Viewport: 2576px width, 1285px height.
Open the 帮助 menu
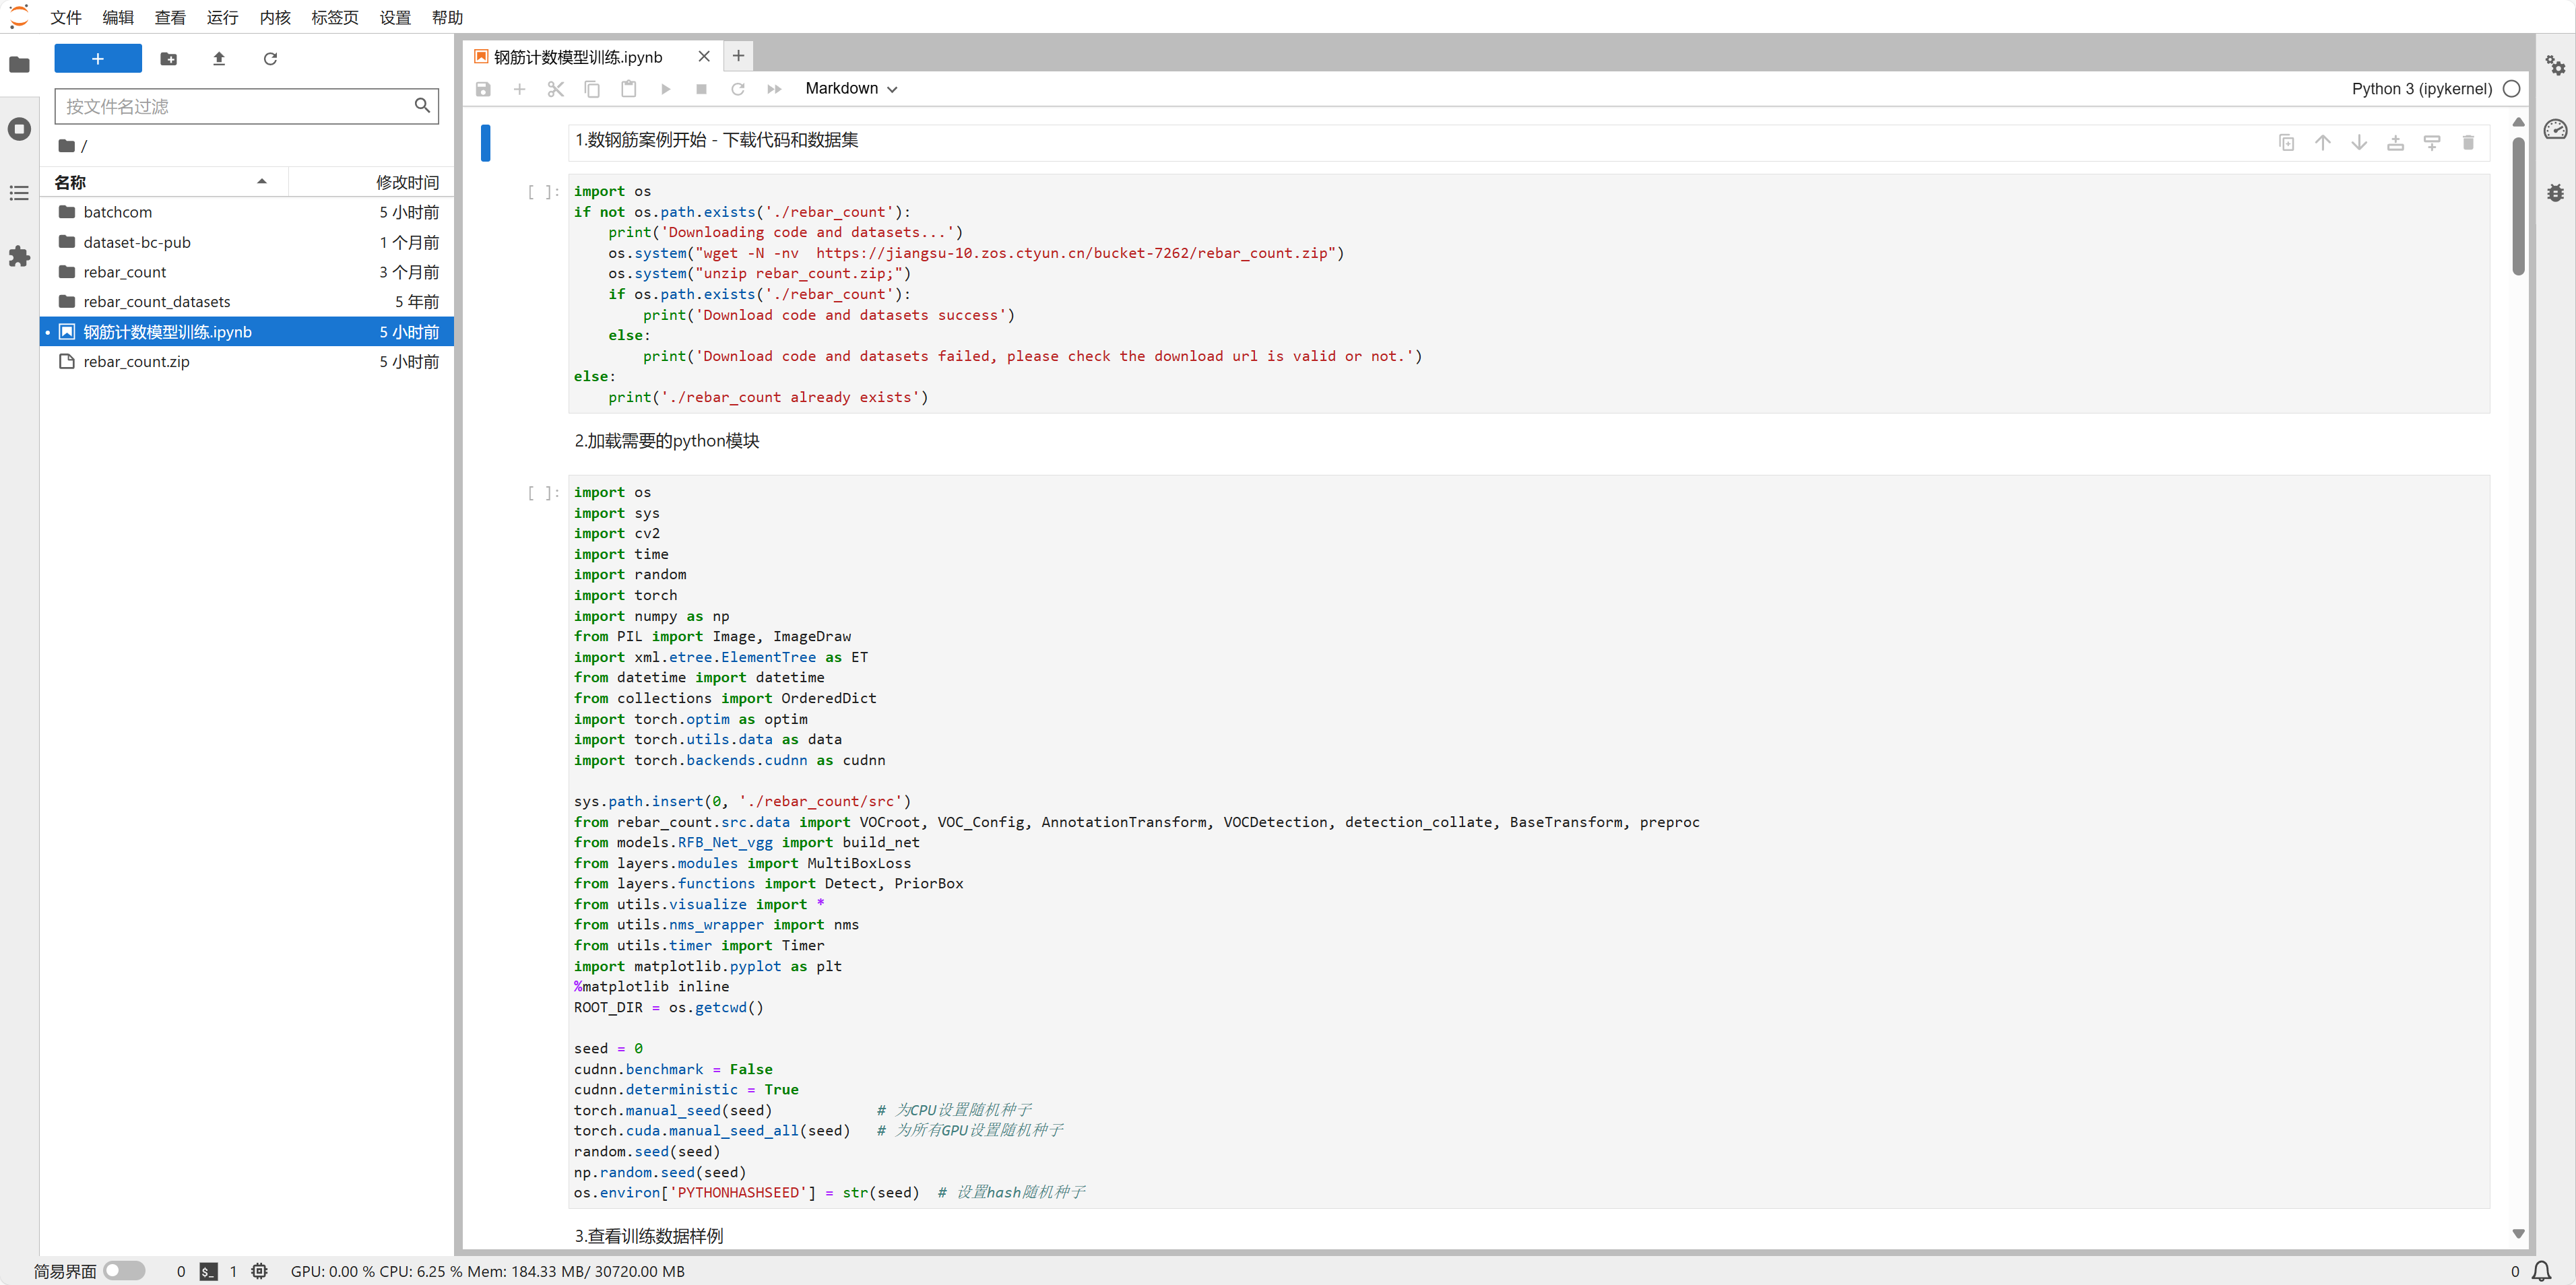click(447, 17)
